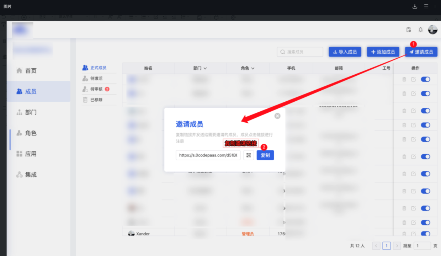Click the 管理员 role in Xander row
This screenshot has width=441, height=256.
click(248, 234)
